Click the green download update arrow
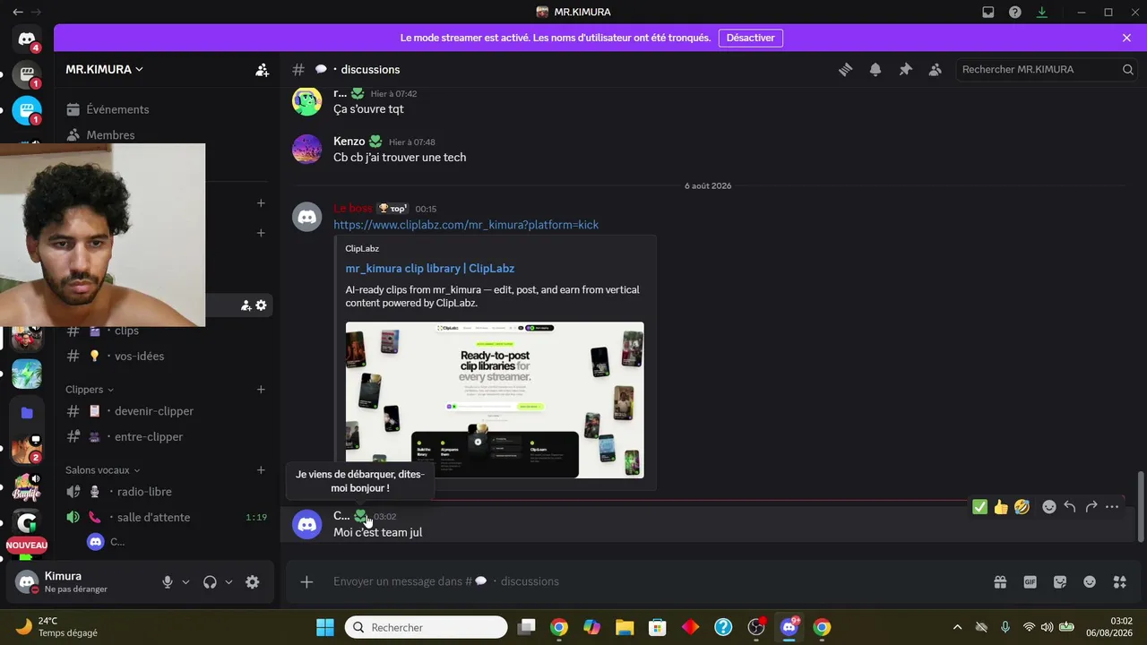 click(x=1042, y=13)
